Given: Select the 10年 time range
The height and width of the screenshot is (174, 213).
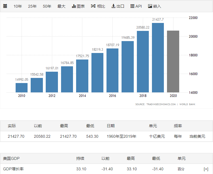Looking at the screenshot, I should (18, 6).
